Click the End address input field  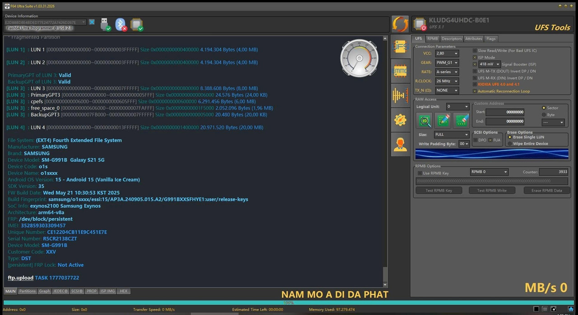(x=505, y=121)
